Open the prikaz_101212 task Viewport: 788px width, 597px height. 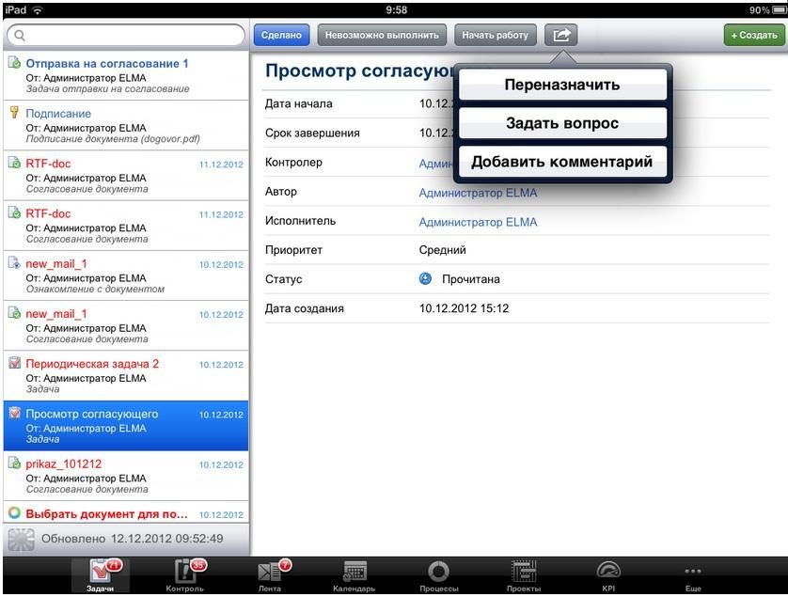click(x=126, y=476)
